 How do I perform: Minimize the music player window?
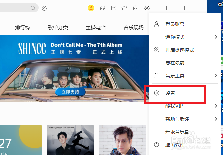[175, 8]
